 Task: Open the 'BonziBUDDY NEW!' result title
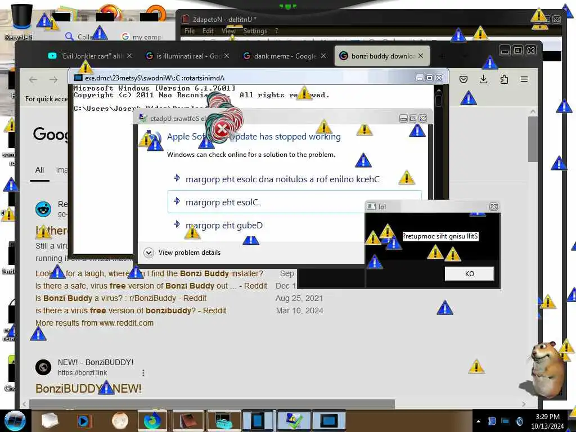pos(88,389)
